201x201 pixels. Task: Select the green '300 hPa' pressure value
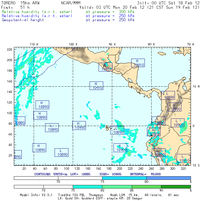coord(127,12)
